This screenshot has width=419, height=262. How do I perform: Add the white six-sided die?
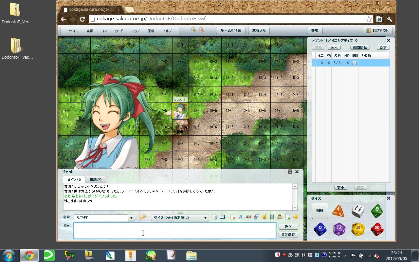[358, 211]
